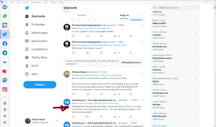Click Twitter durchsuchen search field
The image size is (216, 127).
point(175,8)
